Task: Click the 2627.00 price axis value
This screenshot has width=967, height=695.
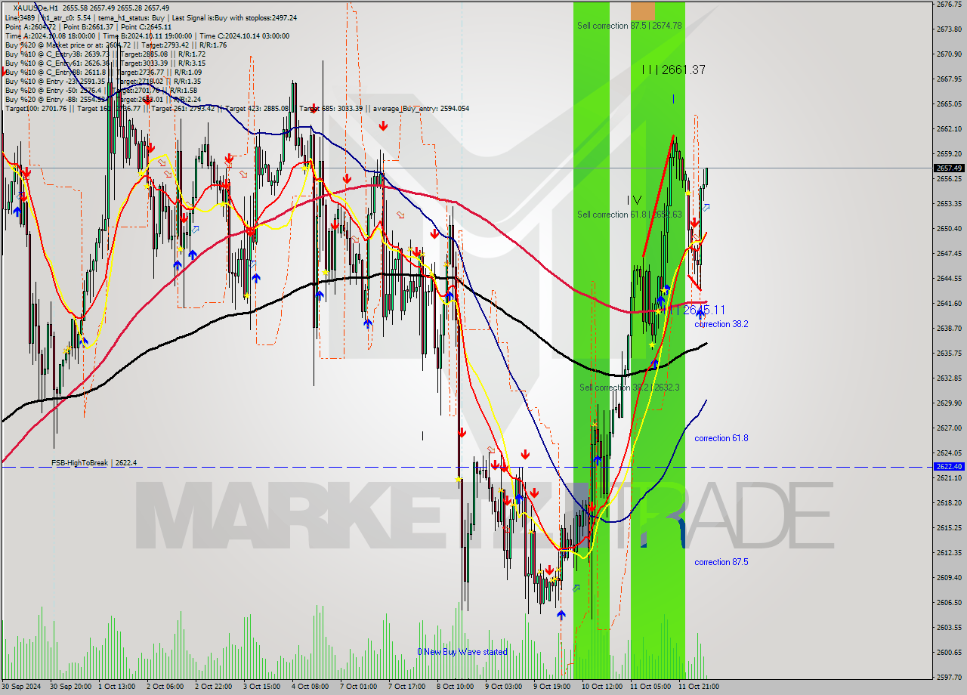Action: click(x=949, y=428)
